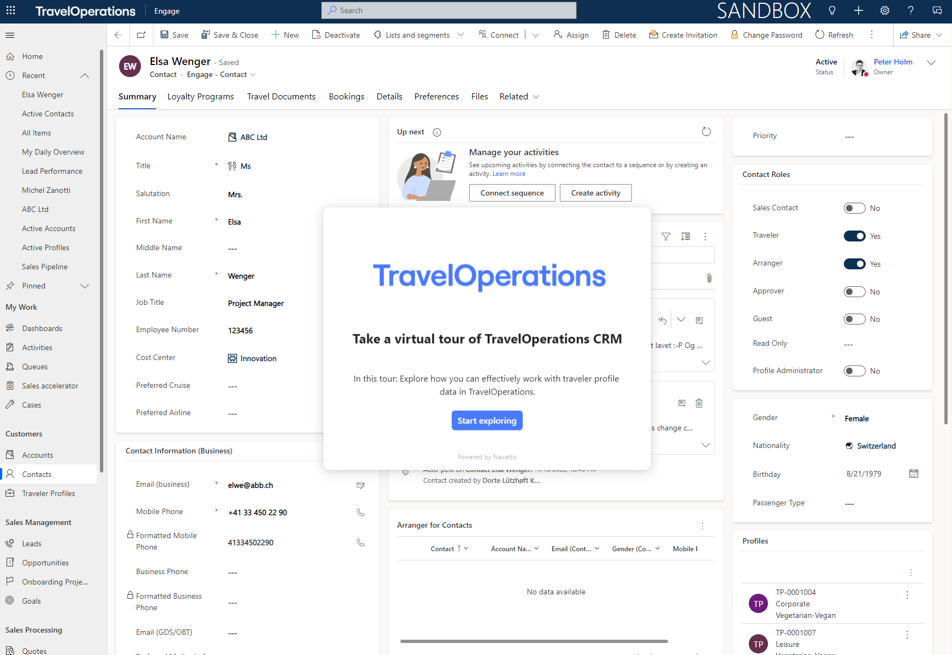The height and width of the screenshot is (655, 952).
Task: Open Traveler Profiles from the sidebar
Action: (x=49, y=493)
